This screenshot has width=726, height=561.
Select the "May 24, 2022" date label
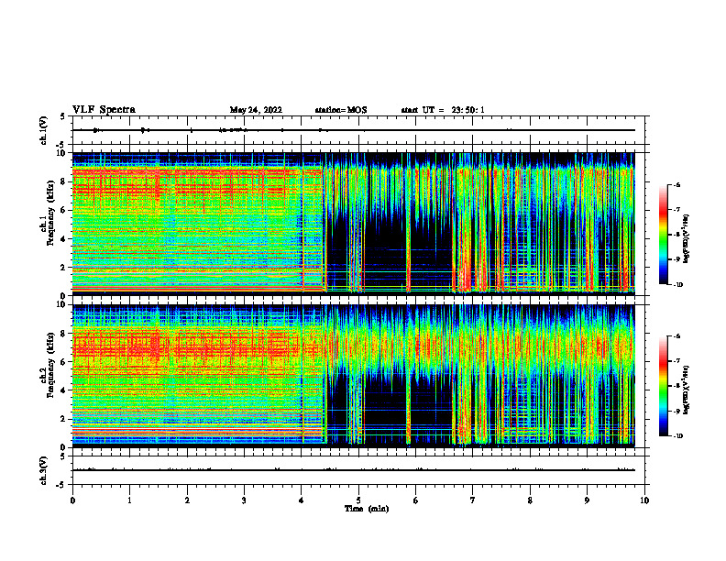click(x=256, y=110)
